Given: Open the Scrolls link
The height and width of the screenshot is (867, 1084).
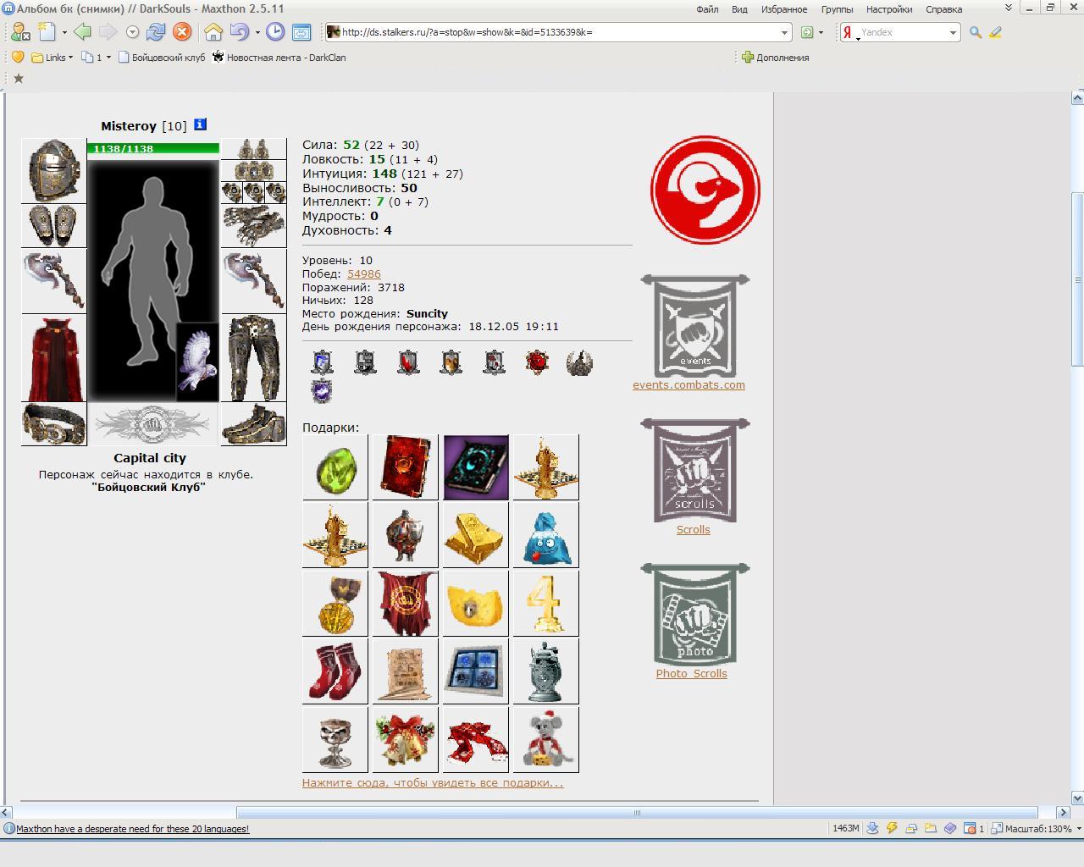Looking at the screenshot, I should point(693,529).
